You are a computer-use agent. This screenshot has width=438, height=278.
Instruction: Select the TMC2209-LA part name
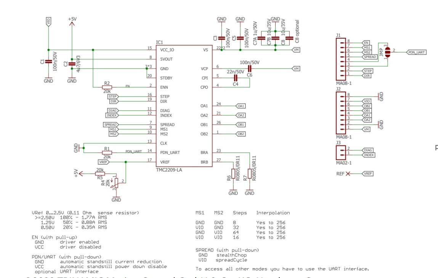(169, 170)
